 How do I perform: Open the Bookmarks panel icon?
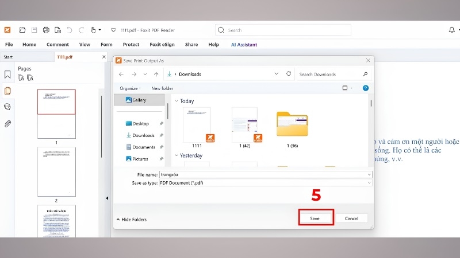pyautogui.click(x=7, y=75)
